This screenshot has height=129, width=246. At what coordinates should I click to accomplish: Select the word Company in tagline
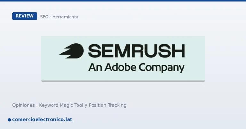pos(161,68)
